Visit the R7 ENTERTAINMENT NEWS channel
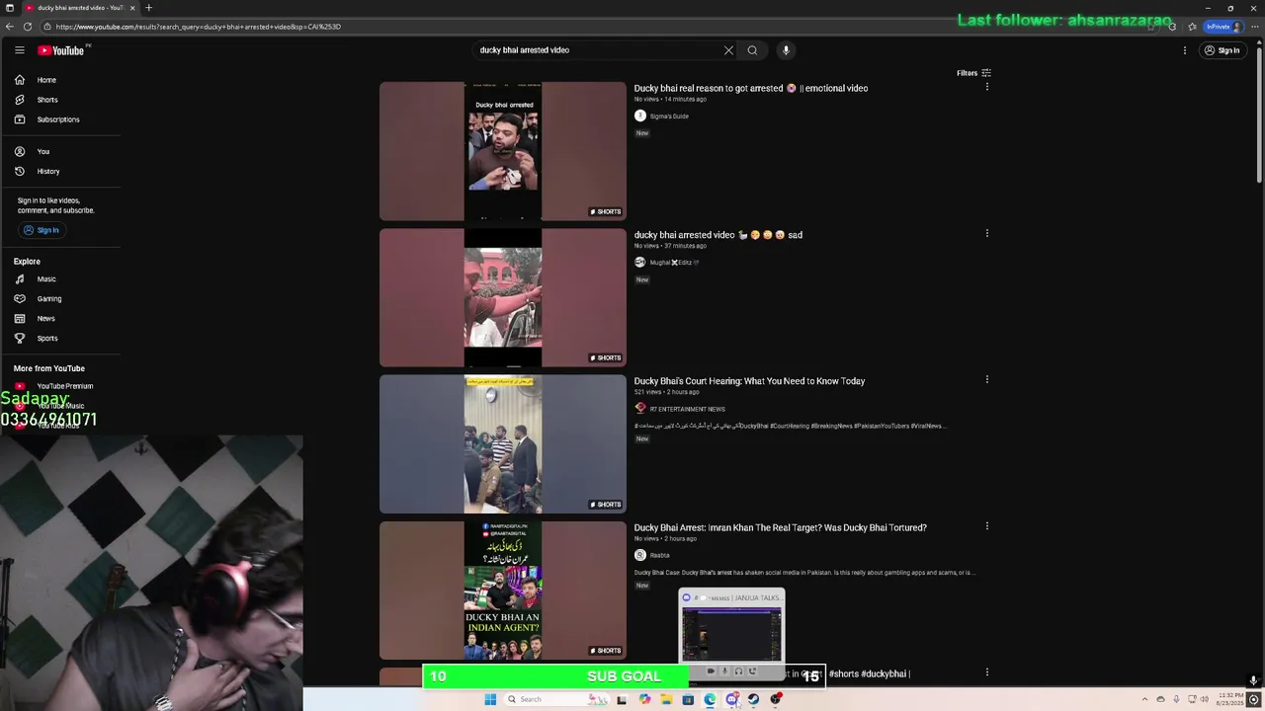 coord(687,409)
